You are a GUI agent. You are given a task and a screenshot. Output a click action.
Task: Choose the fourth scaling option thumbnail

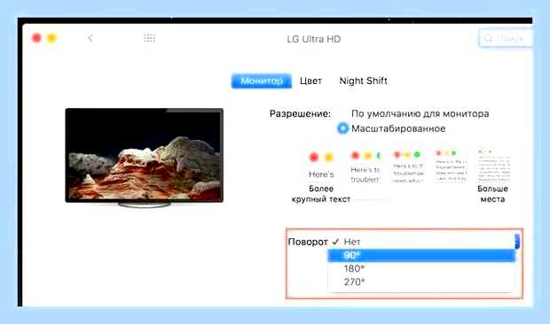(451, 166)
